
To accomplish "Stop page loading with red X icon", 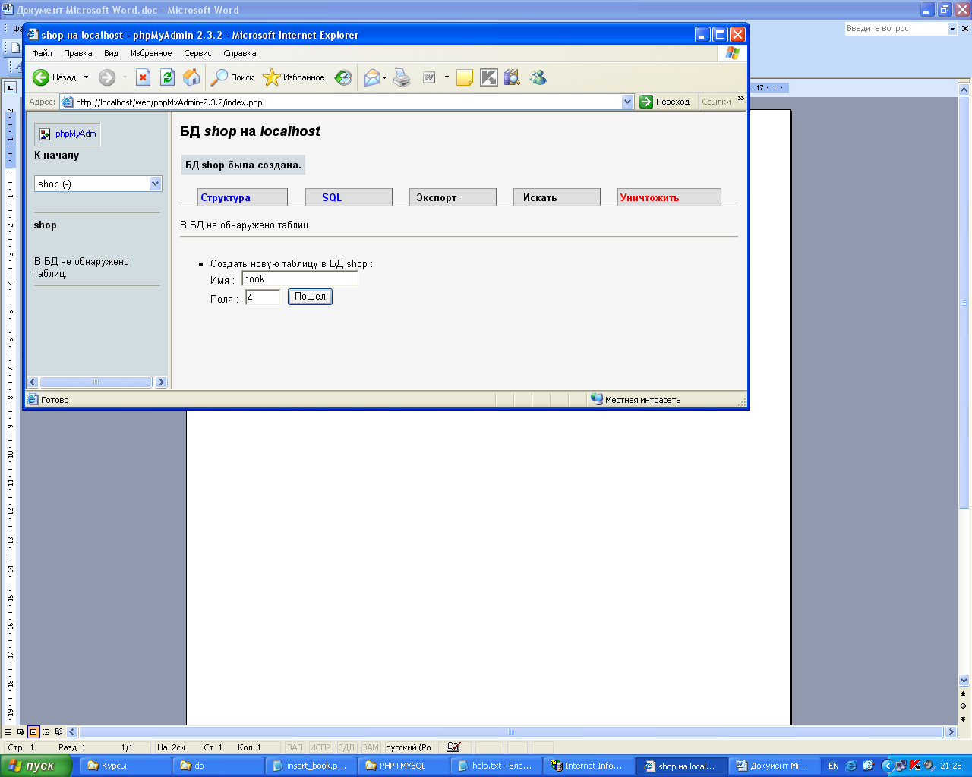I will click(143, 77).
